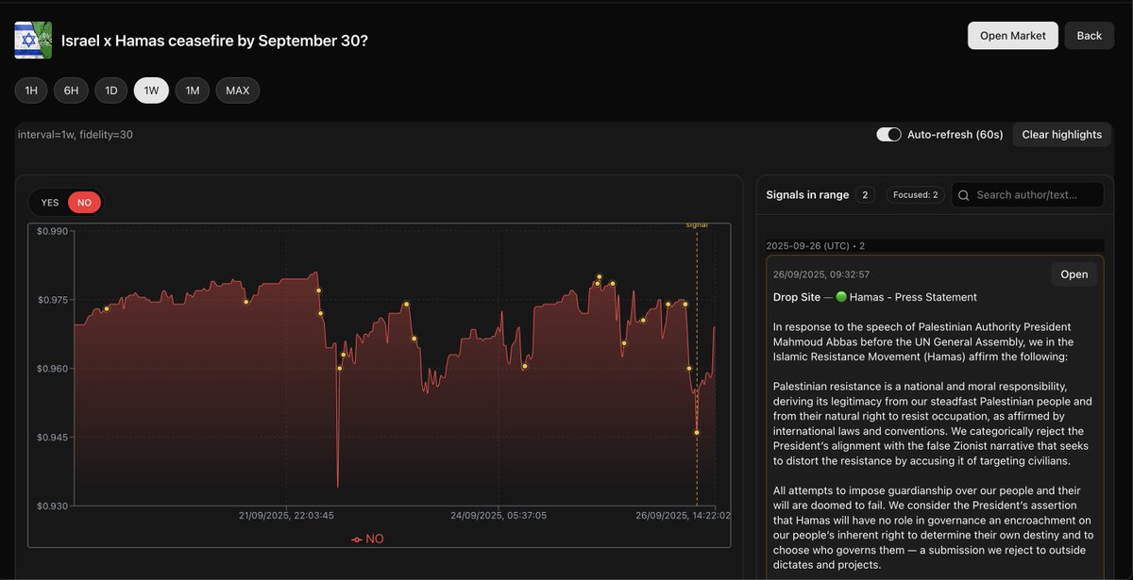This screenshot has height=580, width=1133.
Task: Click the $0.930 axis label
Action: [x=53, y=506]
